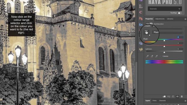Click the Hue value input field
Screen dimensions: 187x105
tap(180, 37)
